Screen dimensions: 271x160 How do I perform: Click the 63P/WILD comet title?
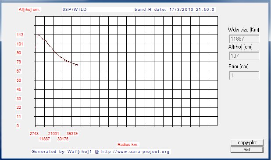point(75,10)
